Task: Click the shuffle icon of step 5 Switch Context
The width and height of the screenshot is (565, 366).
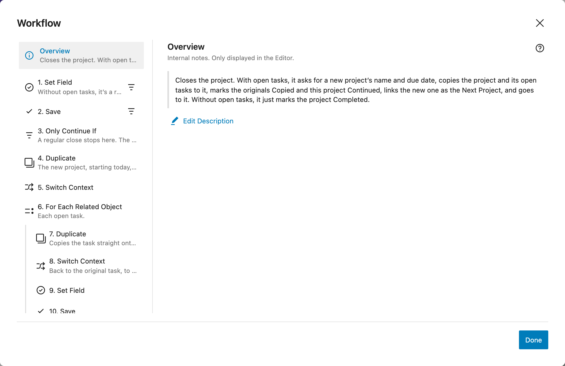Action: (29, 187)
